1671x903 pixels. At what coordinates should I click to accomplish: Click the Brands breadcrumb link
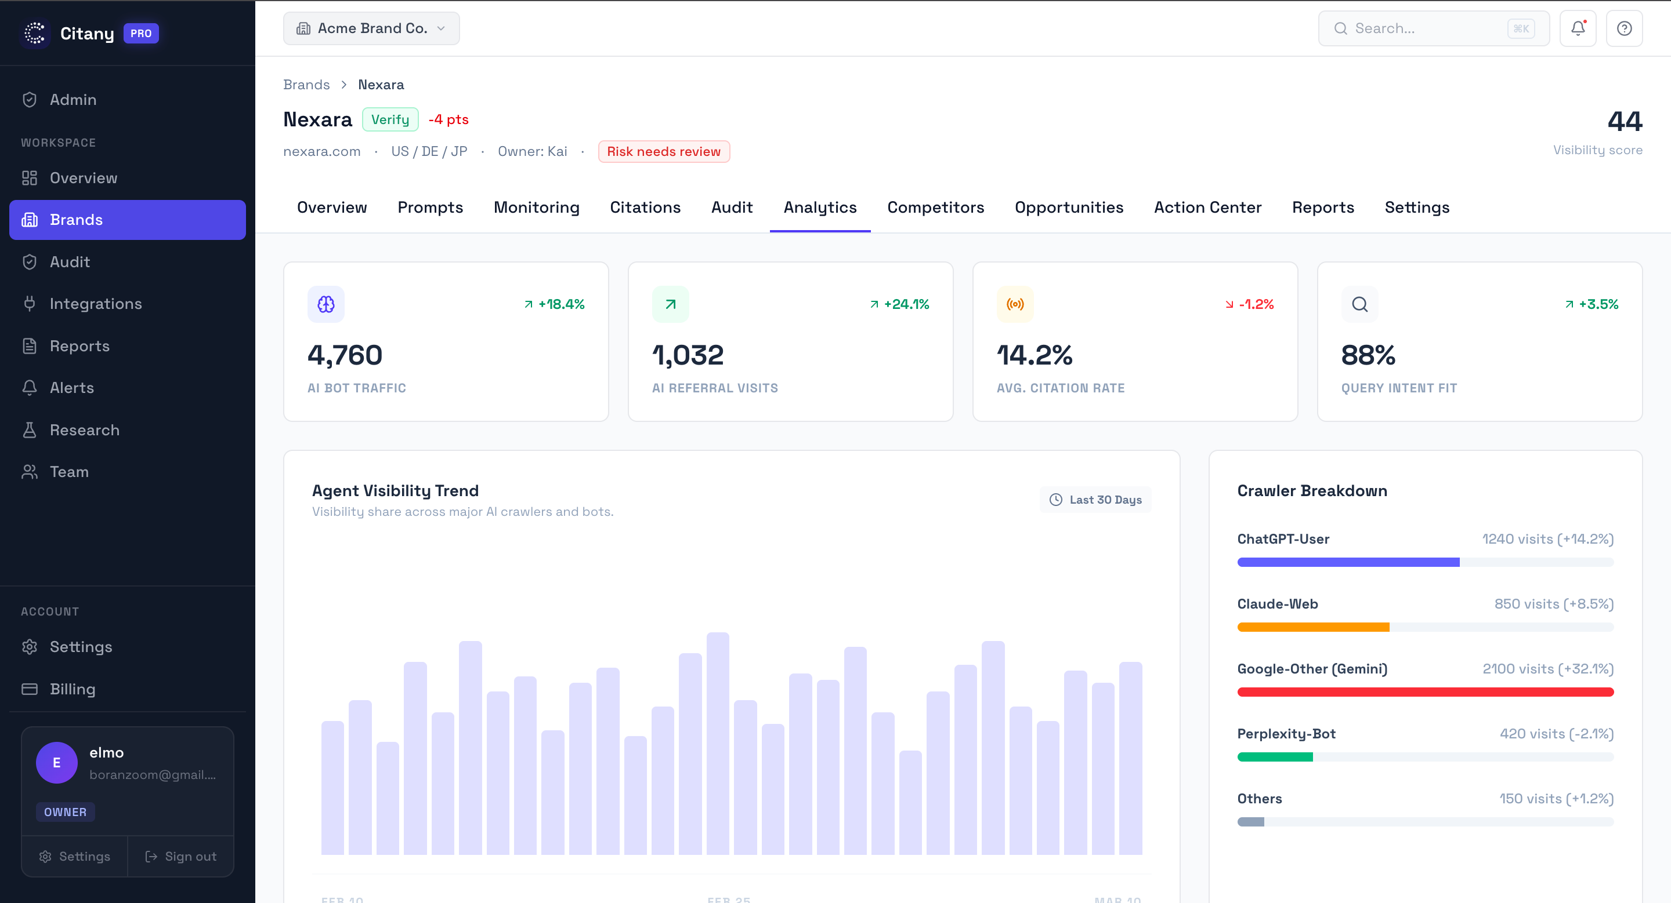point(306,85)
